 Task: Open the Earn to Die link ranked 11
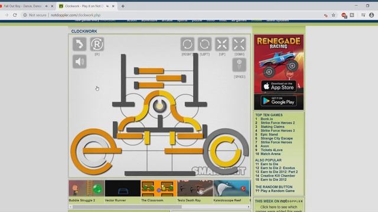[x=269, y=164]
